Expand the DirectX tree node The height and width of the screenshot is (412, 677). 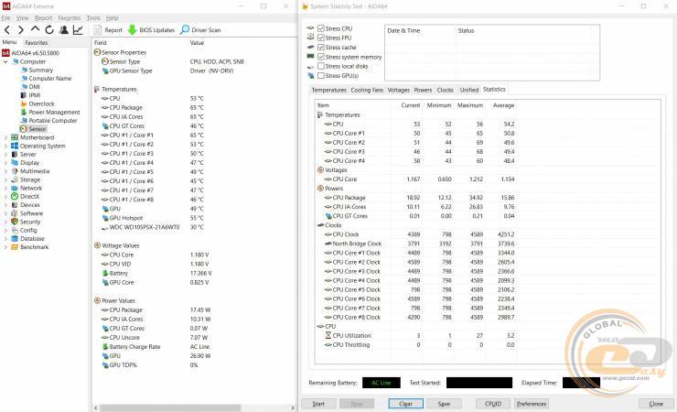[x=5, y=196]
